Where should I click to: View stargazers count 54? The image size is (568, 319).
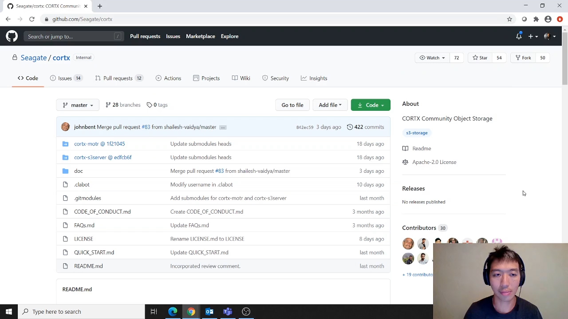tap(499, 58)
